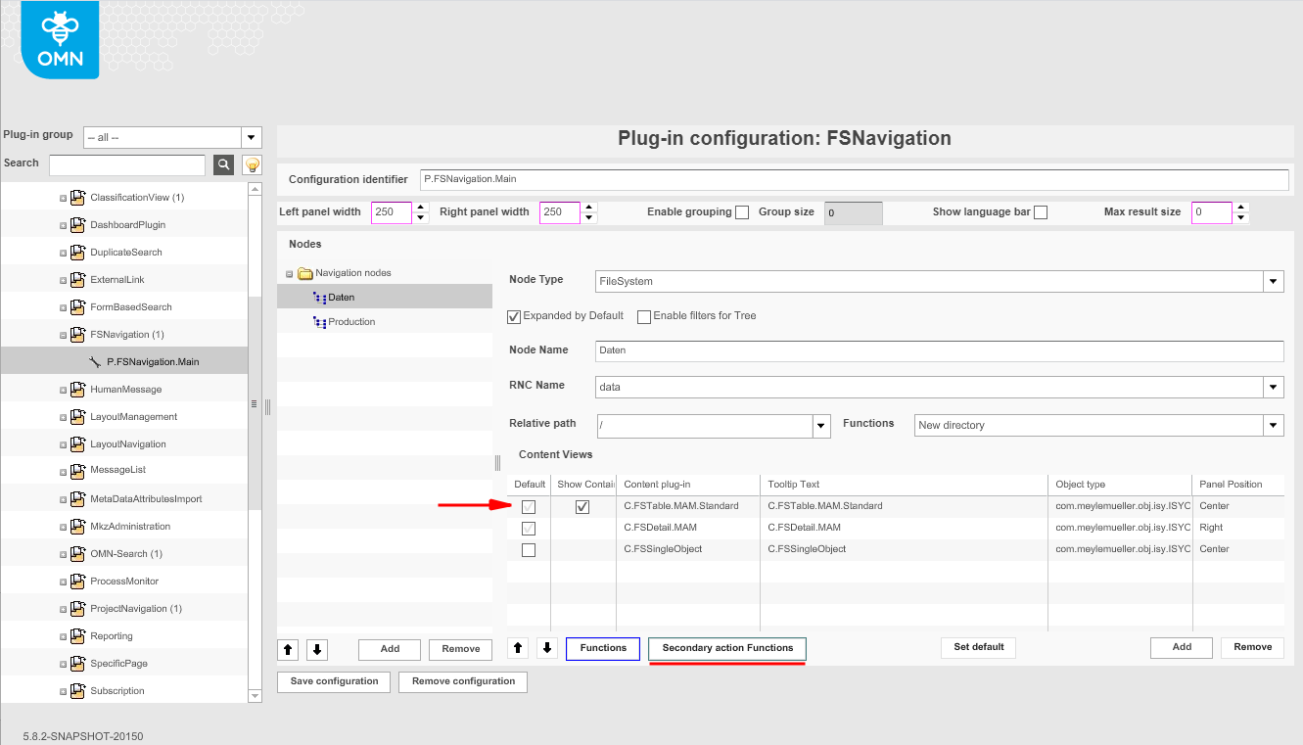Enable the Show language bar checkbox
Screen dimensions: 1303x745
point(1041,212)
